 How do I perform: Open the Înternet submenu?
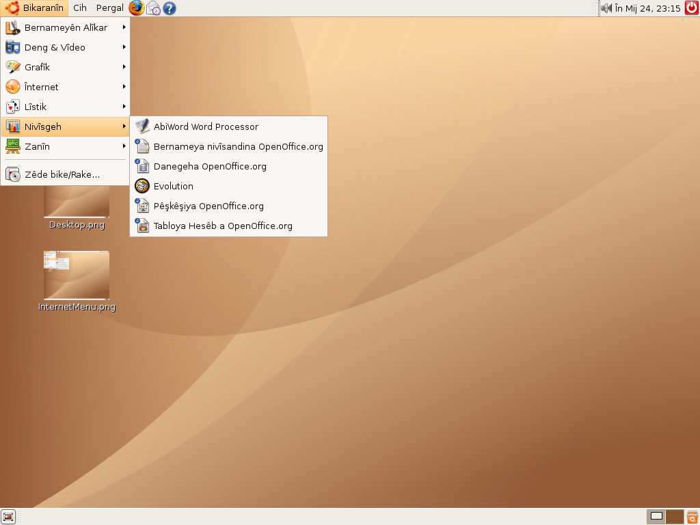click(x=65, y=87)
